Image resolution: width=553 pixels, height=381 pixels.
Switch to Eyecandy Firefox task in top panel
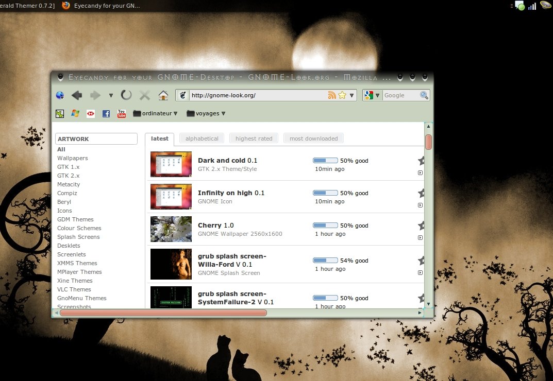coord(101,6)
